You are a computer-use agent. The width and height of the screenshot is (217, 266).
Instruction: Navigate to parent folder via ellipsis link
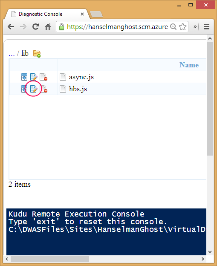[12, 54]
